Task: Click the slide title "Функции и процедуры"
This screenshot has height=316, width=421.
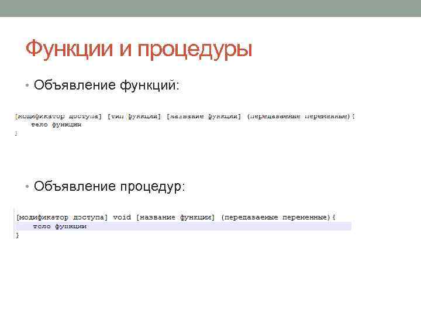Action: pyautogui.click(x=139, y=49)
